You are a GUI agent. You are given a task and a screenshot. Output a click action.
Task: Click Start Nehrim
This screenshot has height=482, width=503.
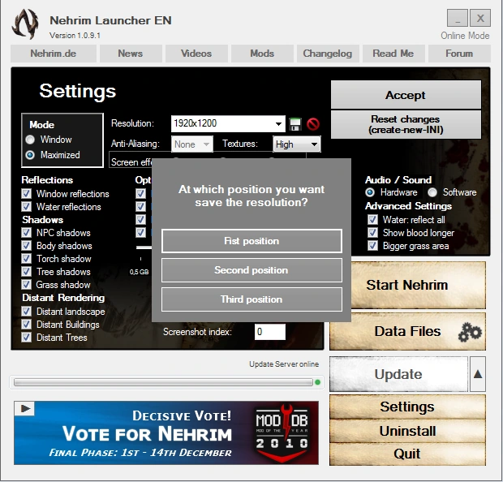[417, 285]
